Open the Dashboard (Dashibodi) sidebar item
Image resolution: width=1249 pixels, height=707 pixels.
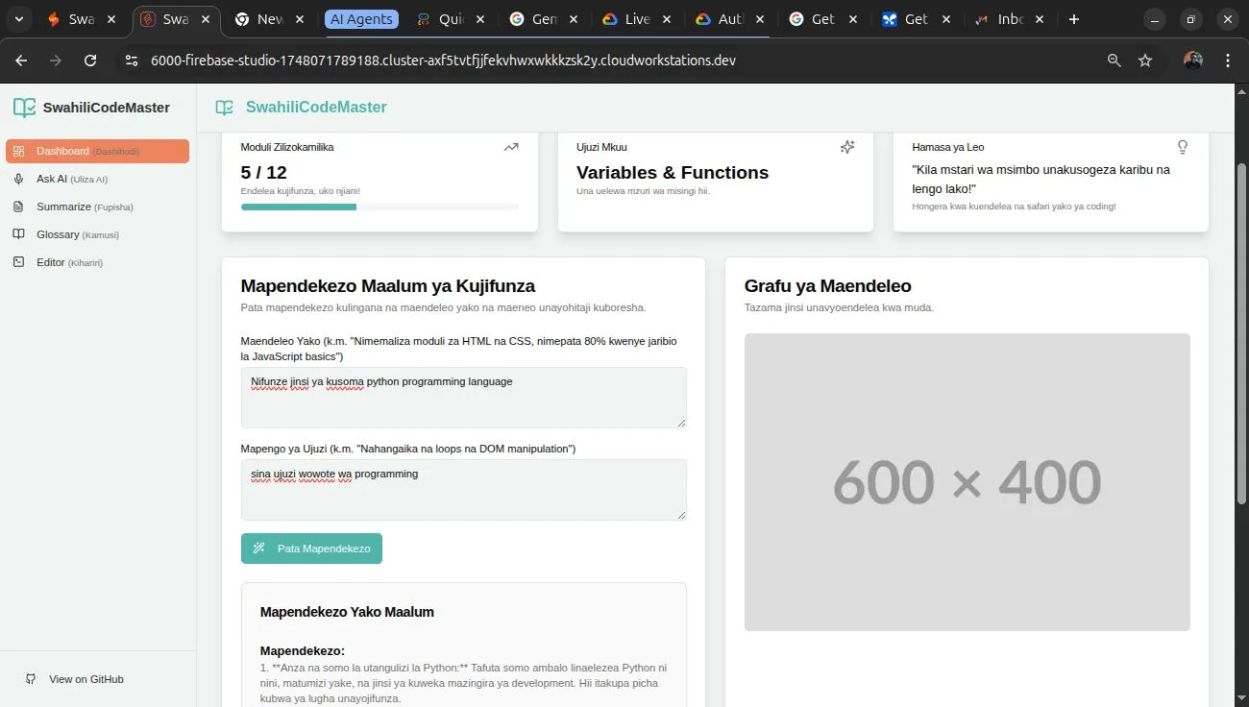click(x=97, y=151)
